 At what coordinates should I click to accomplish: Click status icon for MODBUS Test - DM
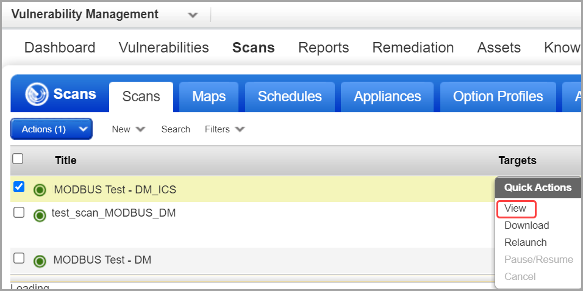pyautogui.click(x=40, y=261)
